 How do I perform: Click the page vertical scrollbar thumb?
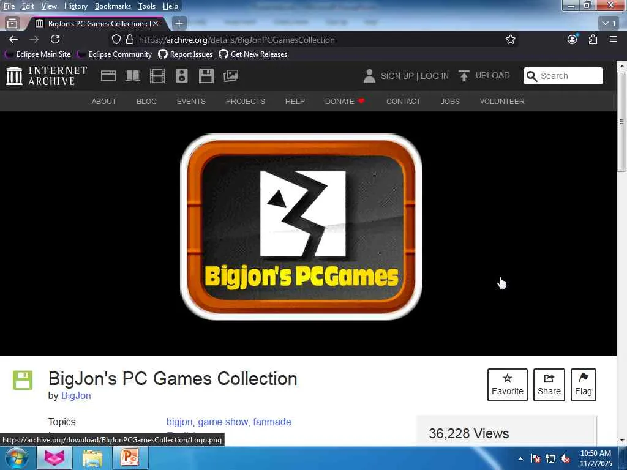621,122
